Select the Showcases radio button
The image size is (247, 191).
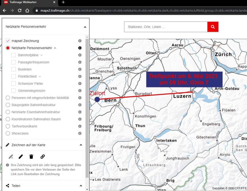coord(8,133)
